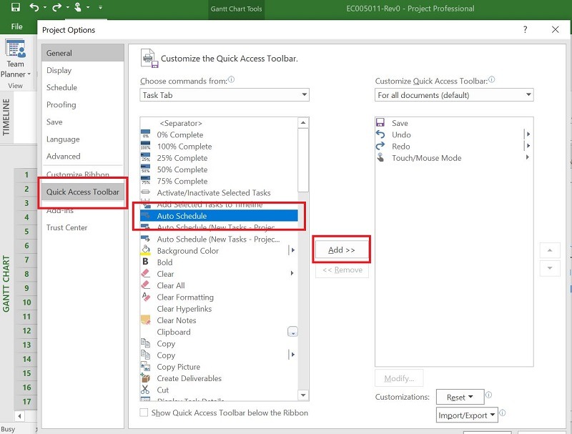572x434 pixels.
Task: Click commands list scroll up arrow
Action: pos(303,123)
